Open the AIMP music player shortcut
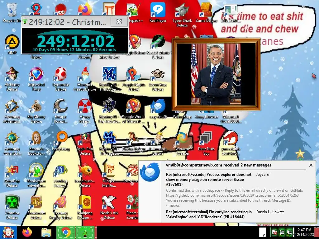The image size is (319, 239). point(12,44)
